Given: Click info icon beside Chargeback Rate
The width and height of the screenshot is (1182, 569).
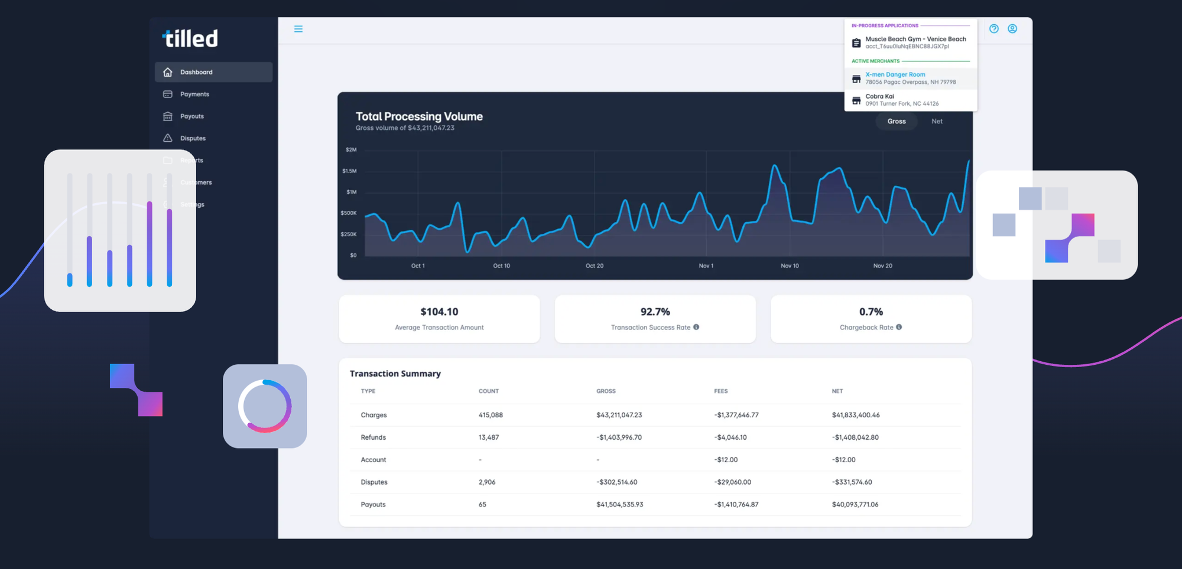Looking at the screenshot, I should [x=899, y=327].
